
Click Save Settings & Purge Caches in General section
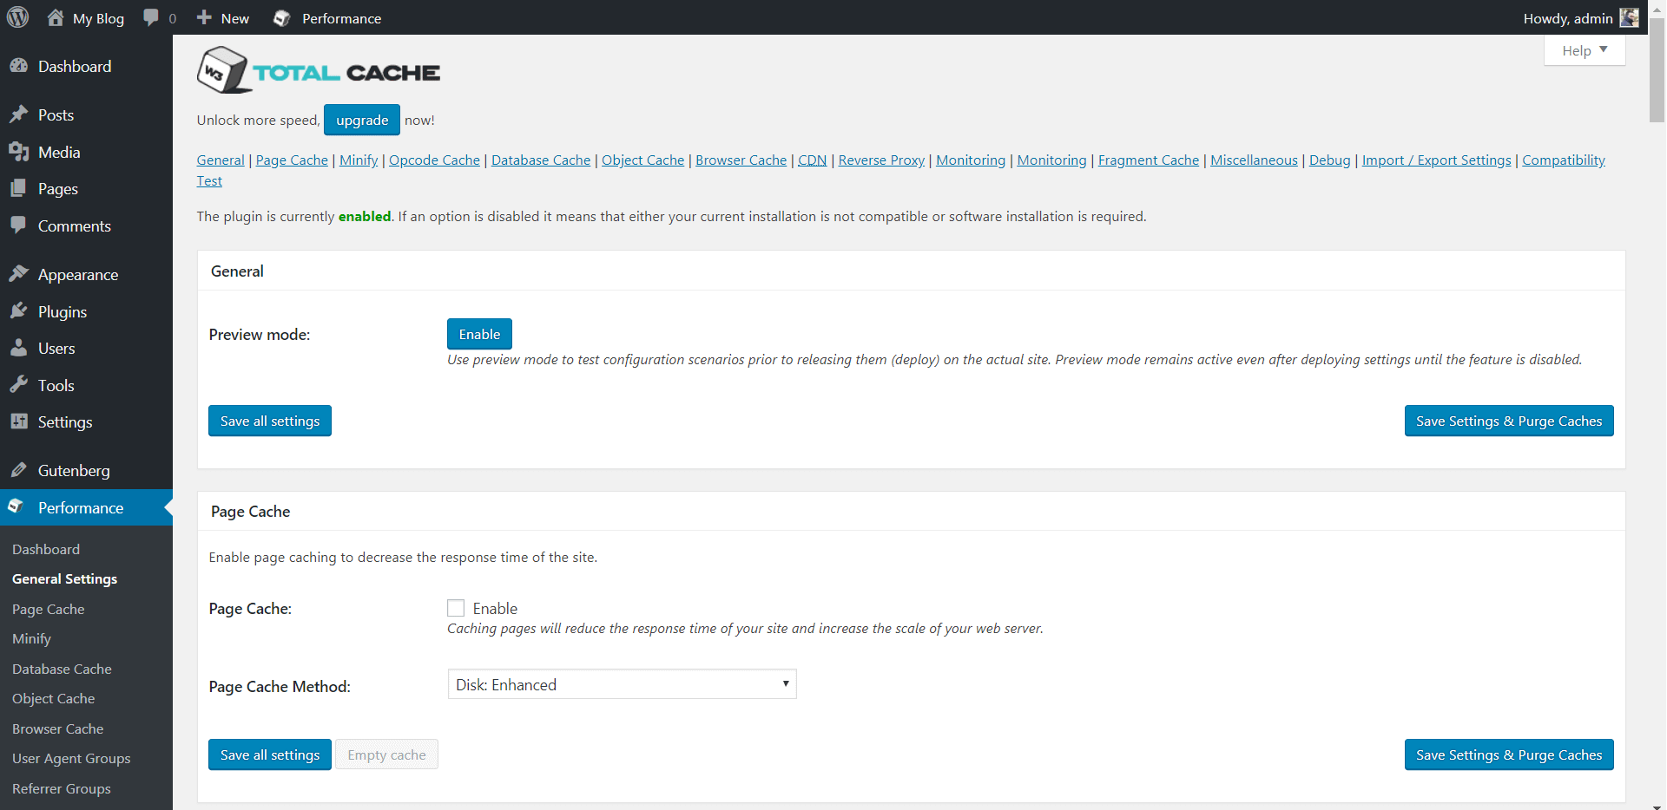tap(1509, 421)
